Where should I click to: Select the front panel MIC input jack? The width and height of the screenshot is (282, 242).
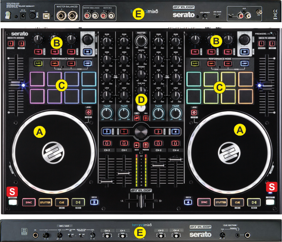(x=36, y=235)
